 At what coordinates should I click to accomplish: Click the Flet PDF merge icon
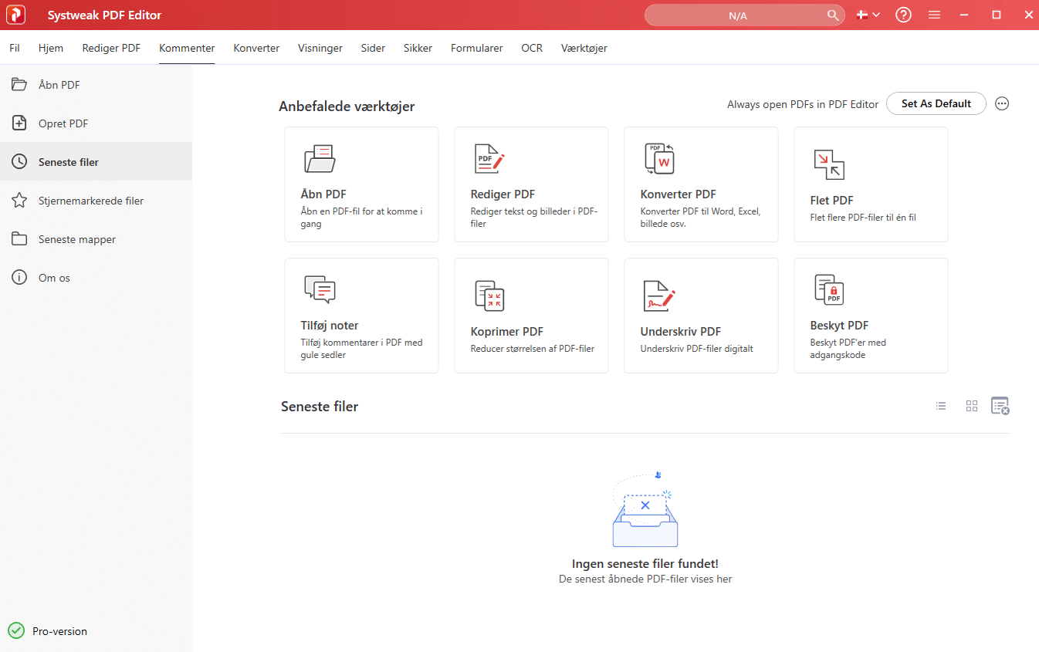tap(829, 164)
